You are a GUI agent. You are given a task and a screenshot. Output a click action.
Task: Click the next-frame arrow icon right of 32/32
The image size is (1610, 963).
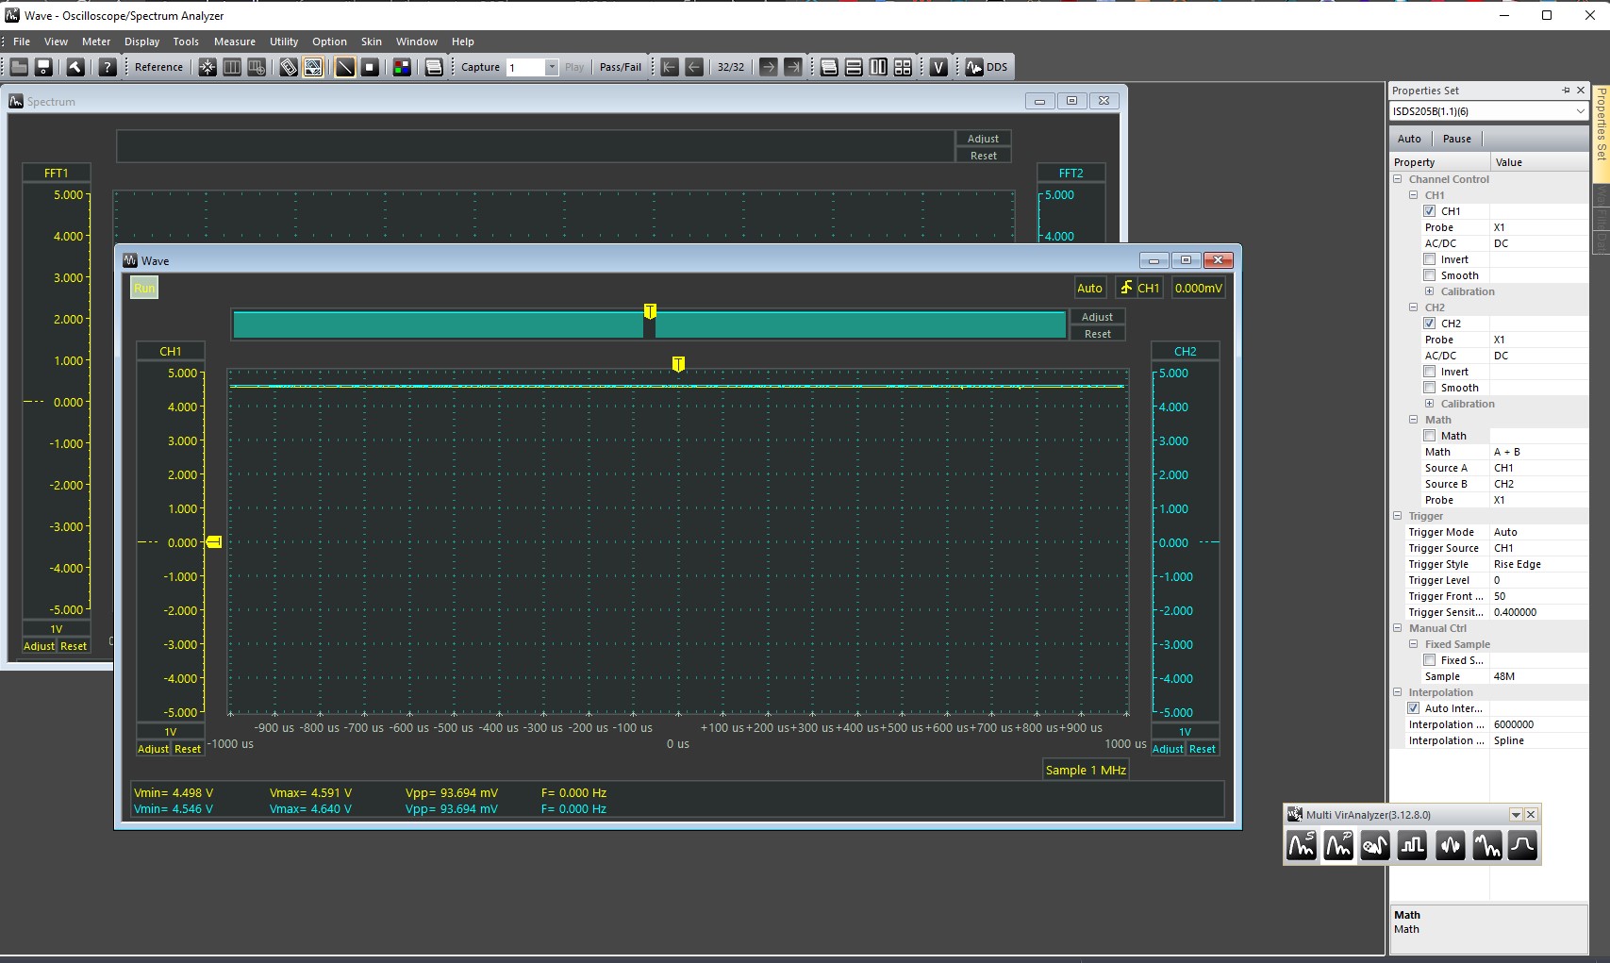pos(769,67)
